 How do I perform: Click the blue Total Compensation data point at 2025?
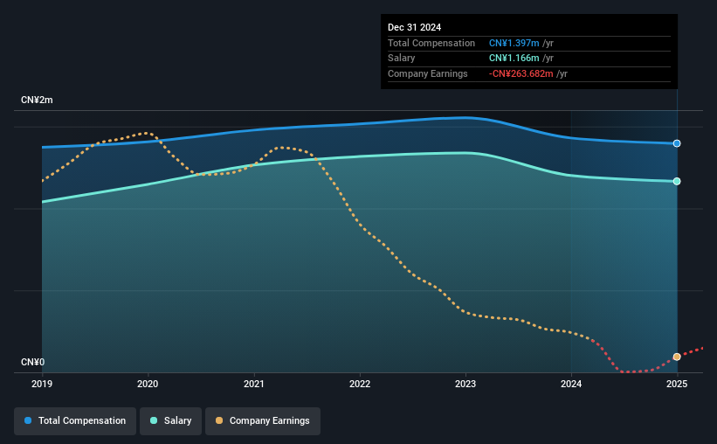[677, 143]
